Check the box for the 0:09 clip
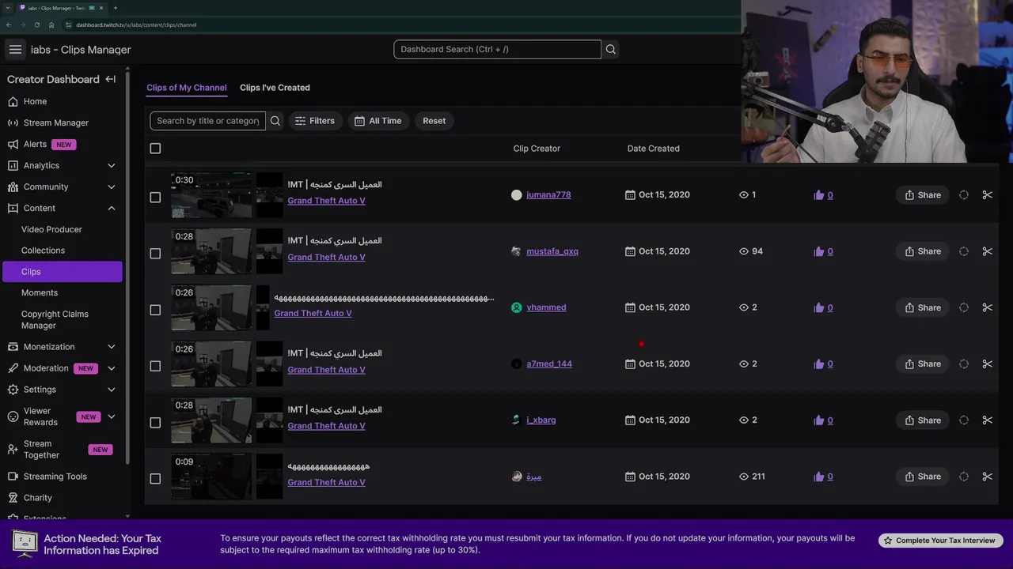Screen dimensions: 1013x569 (155, 479)
